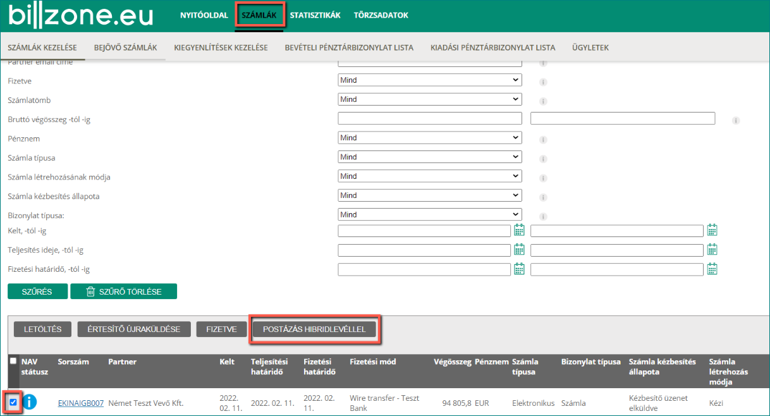The image size is (770, 416).
Task: Toggle the select-all checkbox in table header
Action: click(x=13, y=361)
